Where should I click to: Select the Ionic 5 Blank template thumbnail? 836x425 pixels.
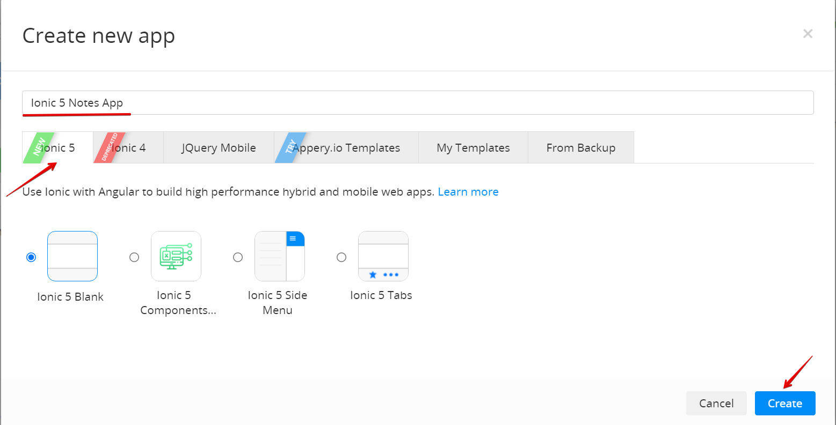coord(72,256)
